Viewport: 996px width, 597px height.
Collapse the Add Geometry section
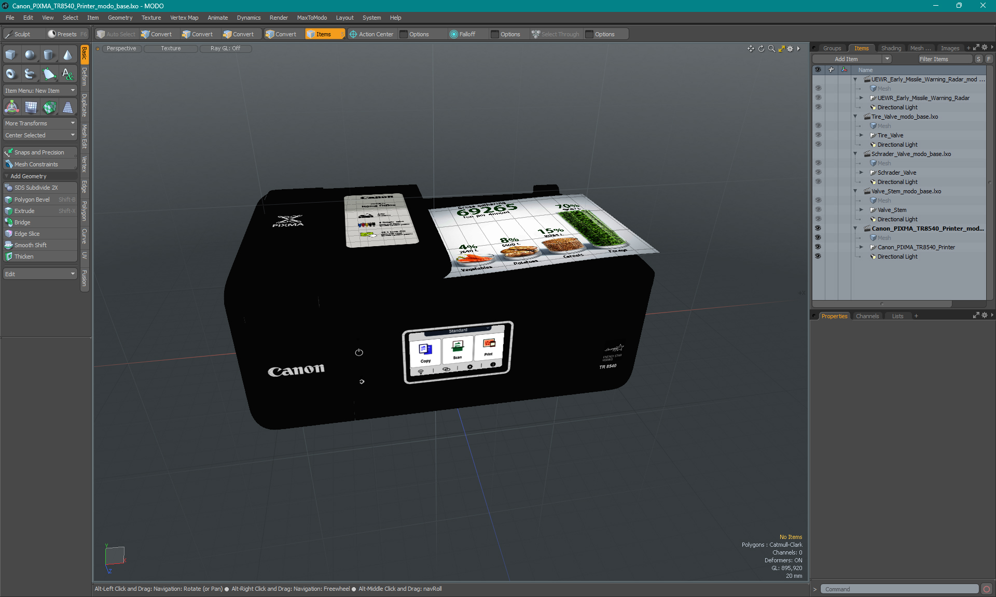(7, 176)
